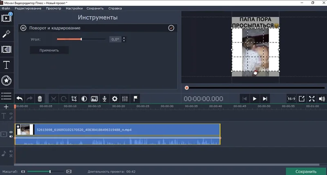Click the zoom in timeline icon
Screen dimensions: 327x175
pos(69,172)
